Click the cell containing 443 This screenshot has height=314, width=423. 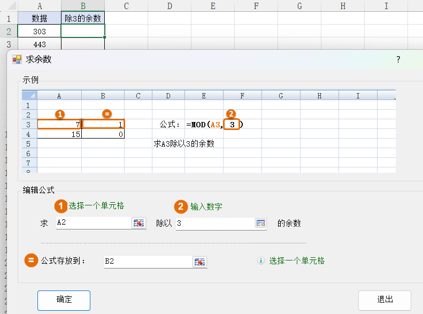coord(40,44)
